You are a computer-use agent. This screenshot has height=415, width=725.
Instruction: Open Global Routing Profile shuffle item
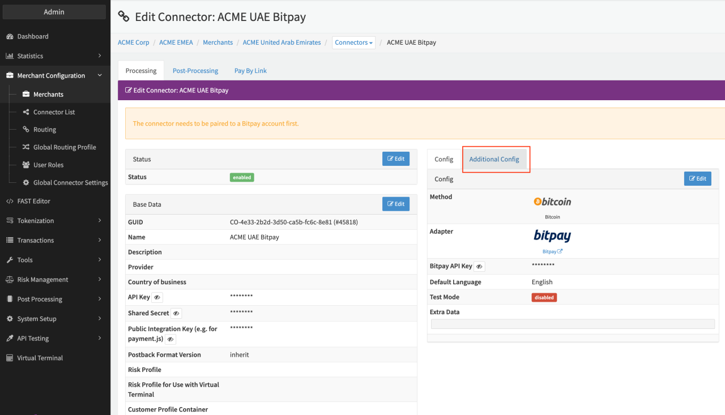click(x=26, y=147)
